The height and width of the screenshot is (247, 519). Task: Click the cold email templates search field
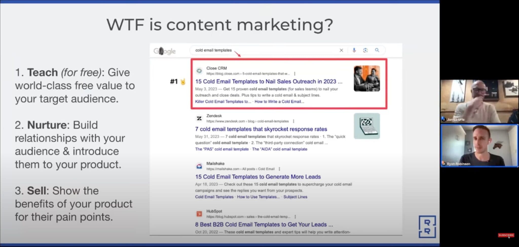tap(253, 50)
